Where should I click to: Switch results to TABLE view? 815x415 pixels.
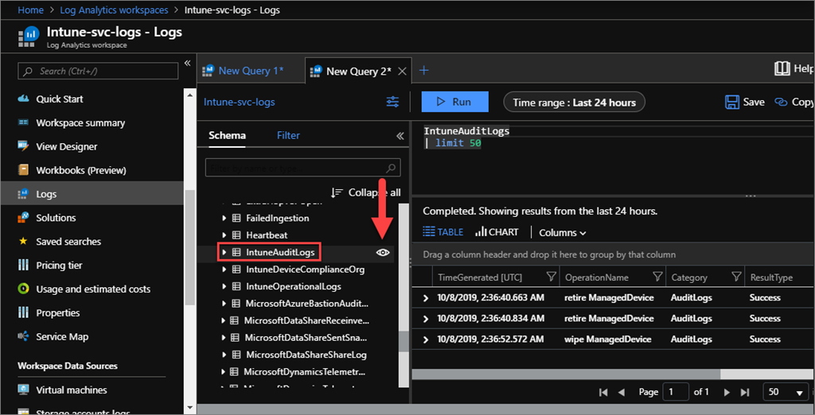pyautogui.click(x=443, y=232)
